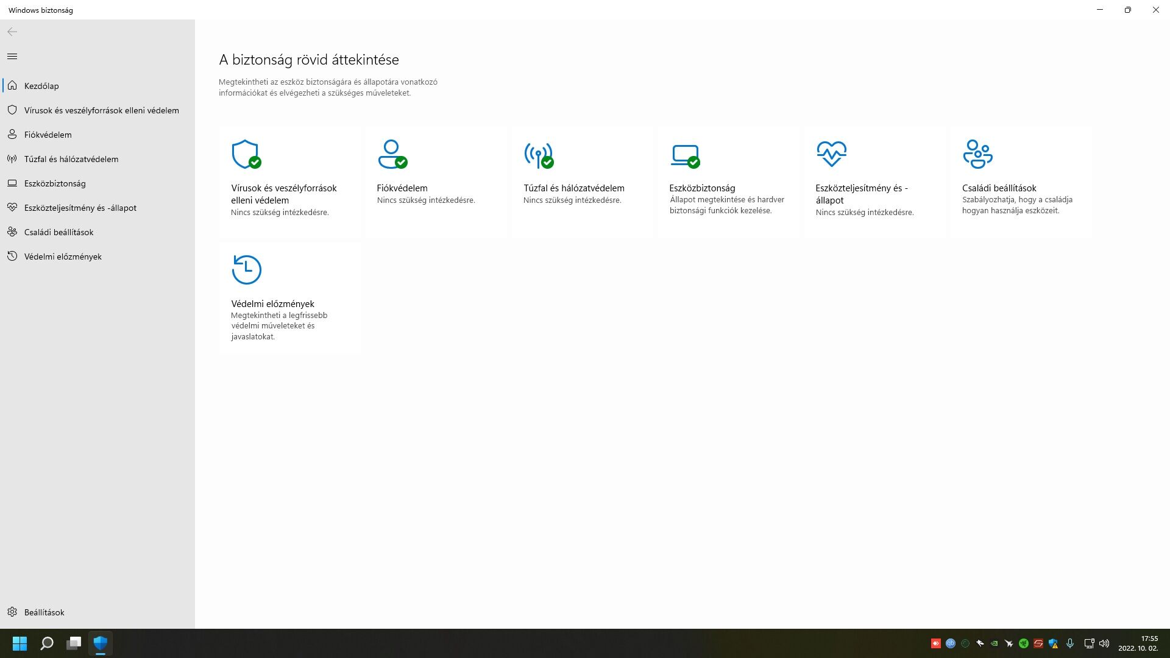Click 'Nincs szükség intézkedésre.' under Fiókvédelem tile
Image resolution: width=1170 pixels, height=658 pixels.
point(426,200)
